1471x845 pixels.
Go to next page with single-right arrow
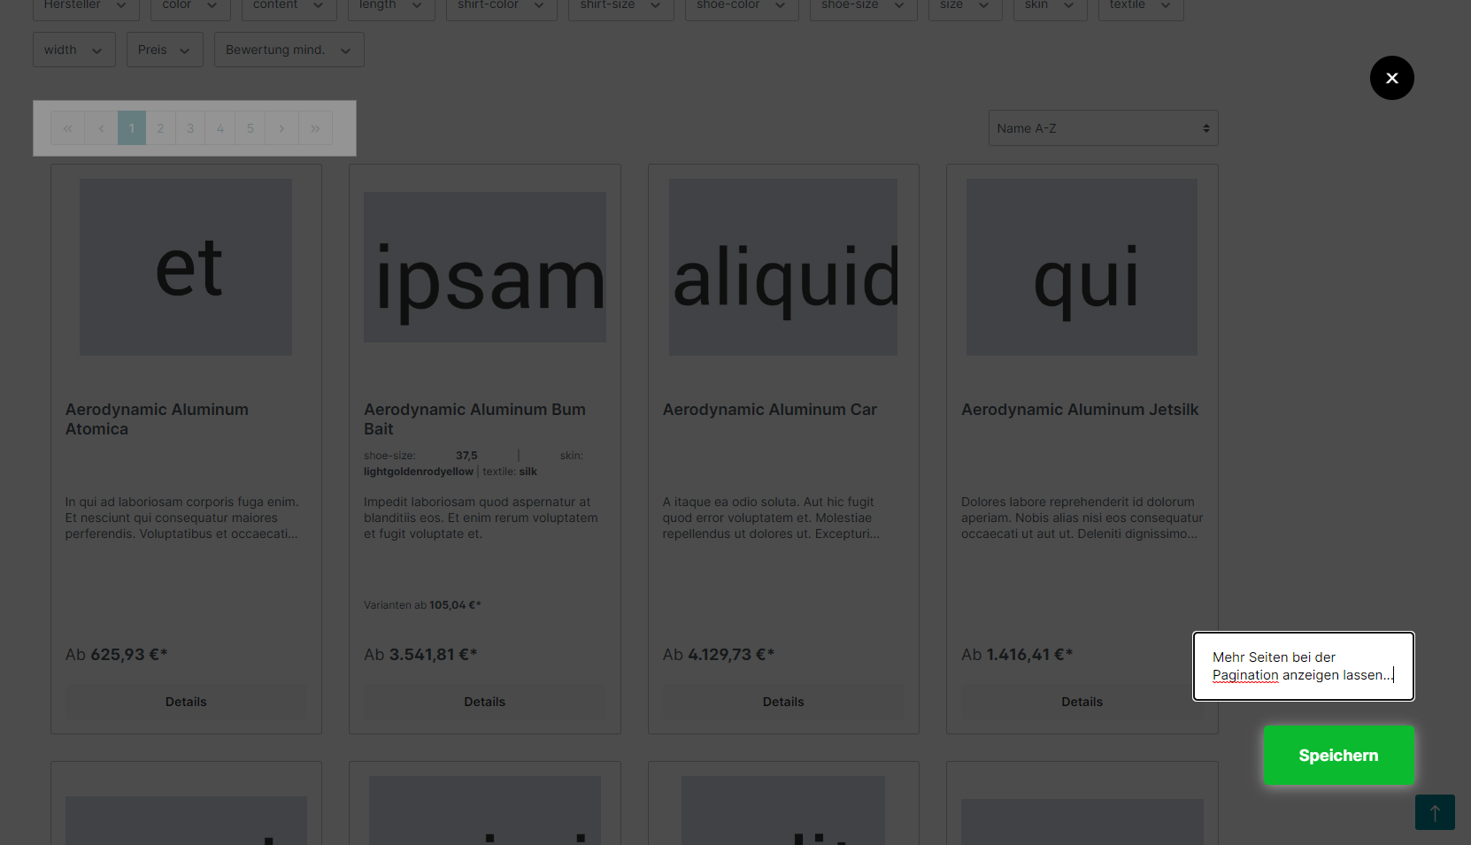[x=281, y=128]
